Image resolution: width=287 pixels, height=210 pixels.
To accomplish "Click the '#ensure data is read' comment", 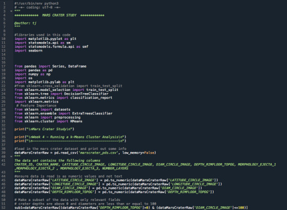I will 68,177.
